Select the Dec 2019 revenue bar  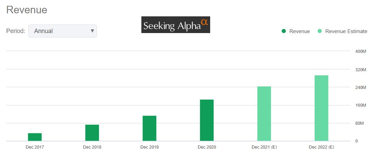coord(150,128)
